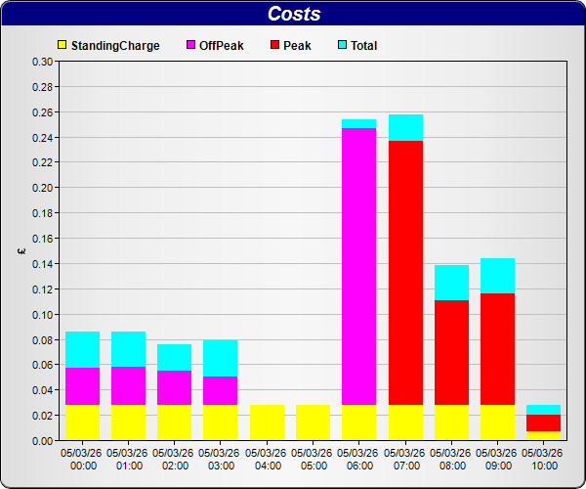Select the Total legend label

pos(363,46)
